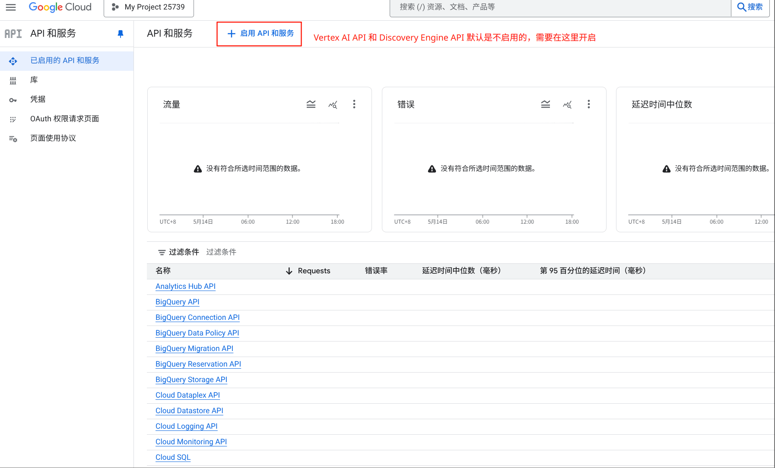
Task: Open more options menu on 流量 chart
Action: click(354, 104)
